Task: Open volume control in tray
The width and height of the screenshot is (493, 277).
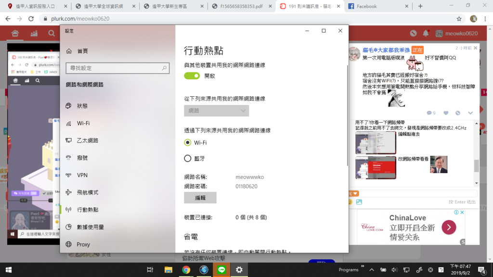Action: pyautogui.click(x=394, y=270)
